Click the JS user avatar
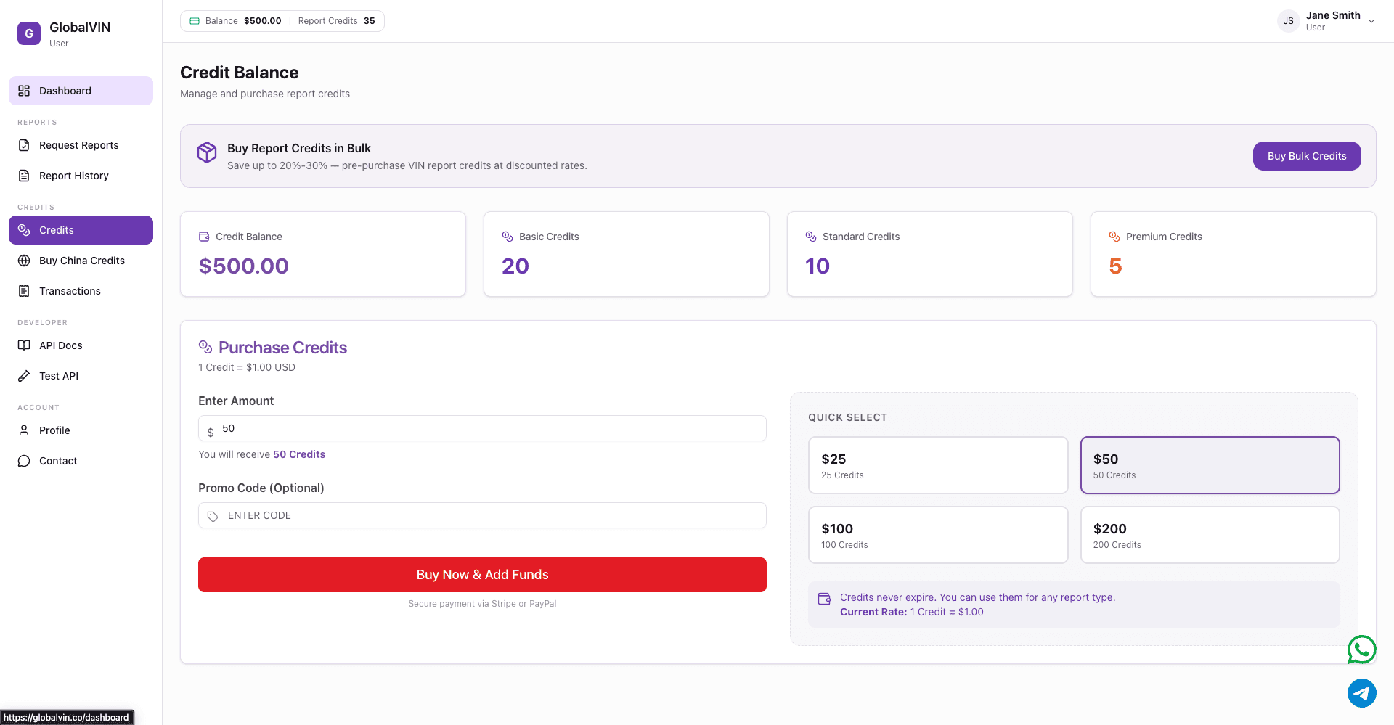Viewport: 1394px width, 725px height. click(1288, 21)
